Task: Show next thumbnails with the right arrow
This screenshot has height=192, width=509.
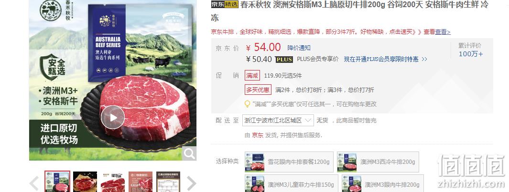Action: (191, 183)
